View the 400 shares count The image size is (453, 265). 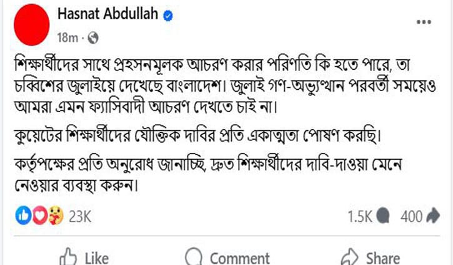click(x=412, y=216)
